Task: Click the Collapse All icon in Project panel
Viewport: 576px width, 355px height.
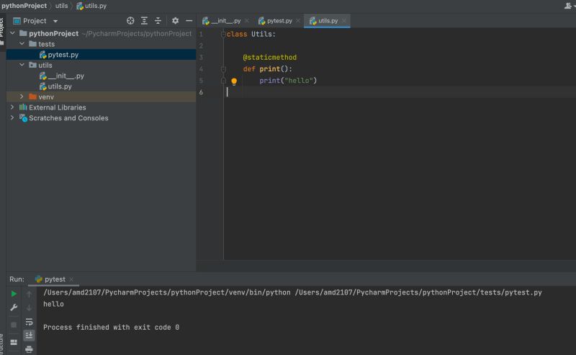Action: [x=158, y=21]
